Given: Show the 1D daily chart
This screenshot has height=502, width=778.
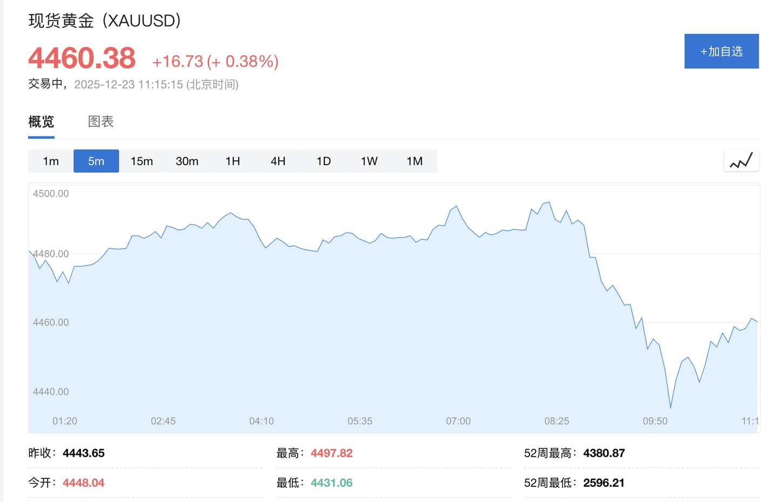Looking at the screenshot, I should (x=324, y=161).
